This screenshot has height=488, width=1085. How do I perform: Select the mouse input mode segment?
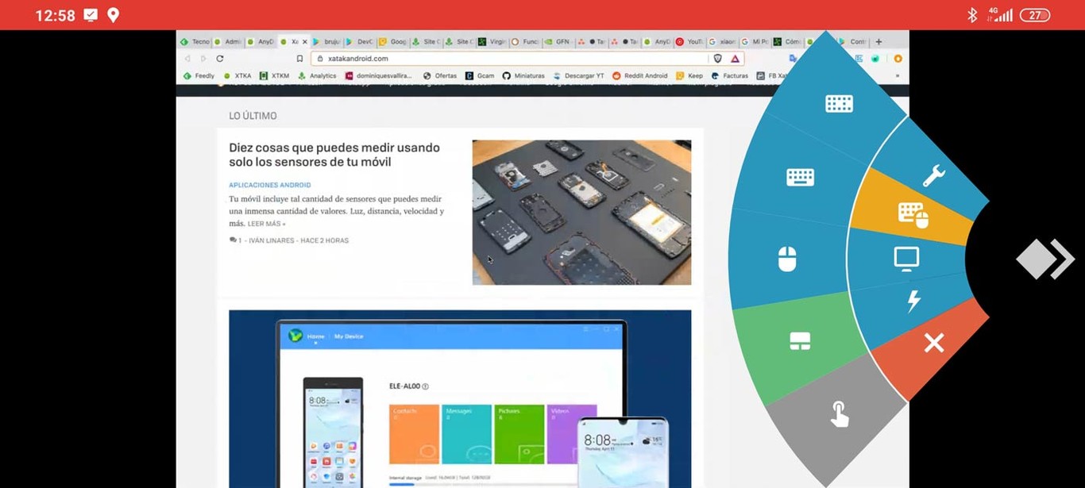click(786, 259)
